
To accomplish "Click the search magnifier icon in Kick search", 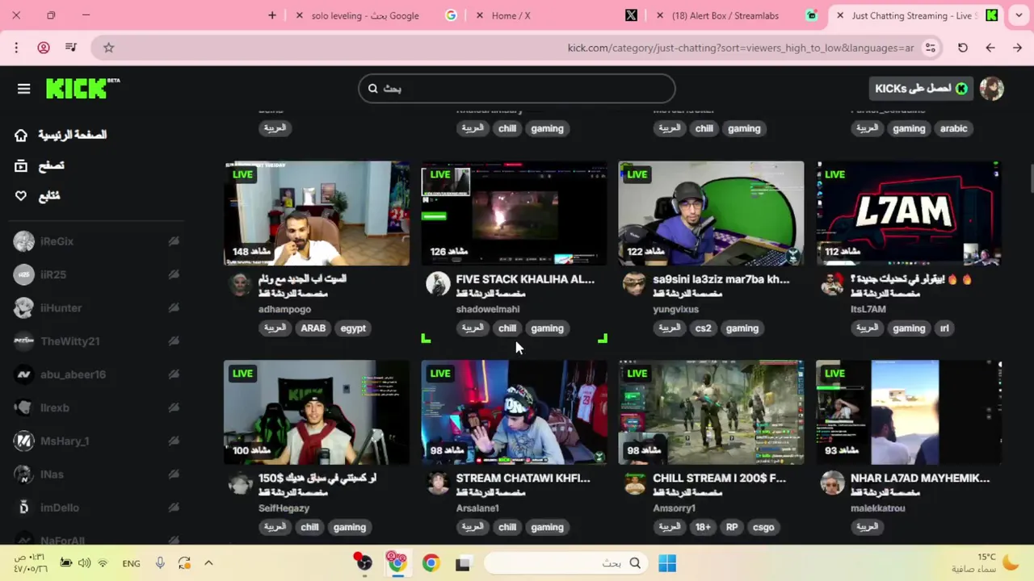I will pyautogui.click(x=373, y=89).
